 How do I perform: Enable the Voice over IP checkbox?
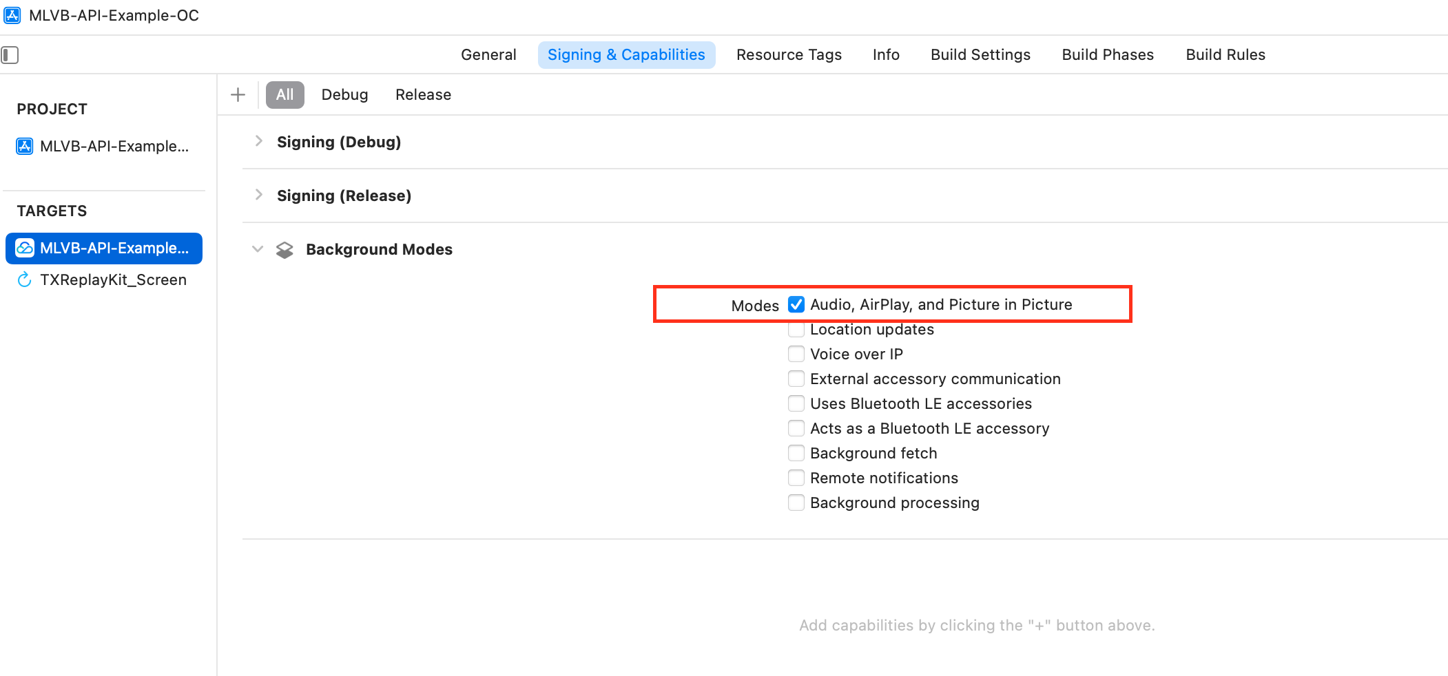click(796, 354)
